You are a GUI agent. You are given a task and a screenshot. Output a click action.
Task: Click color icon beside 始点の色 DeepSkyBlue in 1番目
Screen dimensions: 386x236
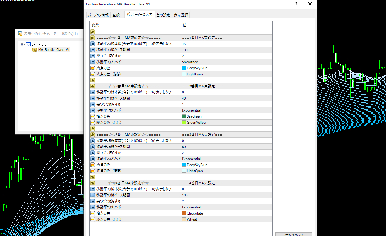click(93, 68)
